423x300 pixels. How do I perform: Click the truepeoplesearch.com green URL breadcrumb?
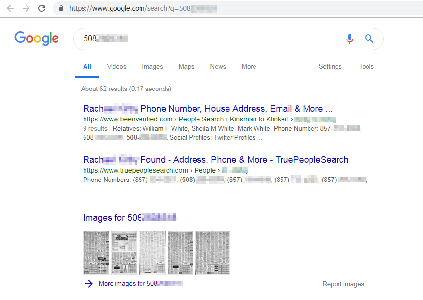tap(165, 170)
